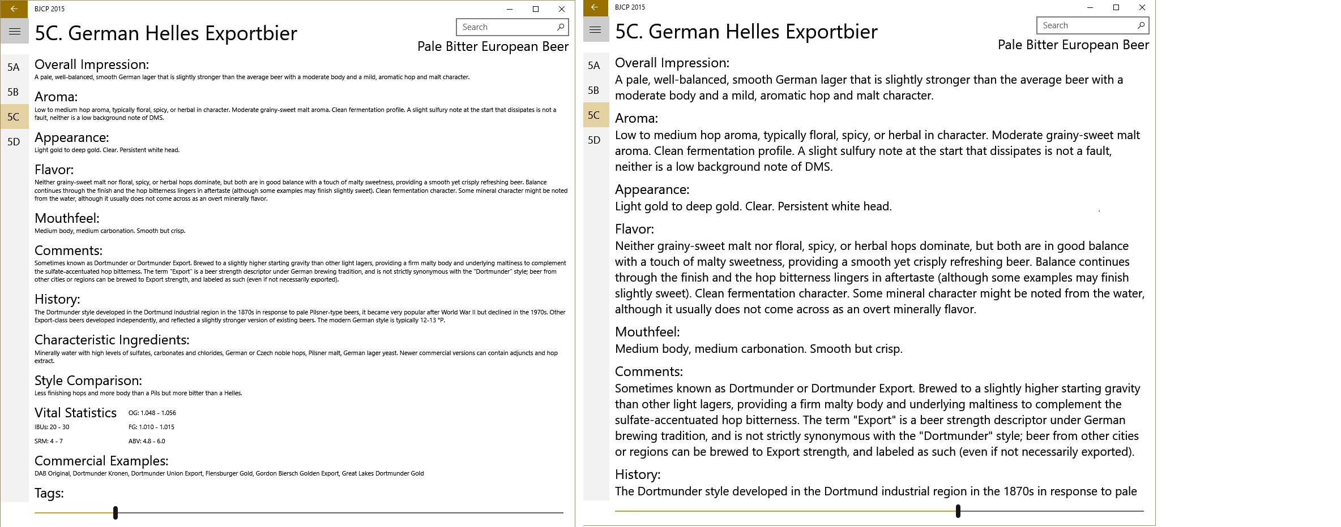1341x527 pixels.
Task: Click the 5C item in right sidebar
Action: [594, 115]
